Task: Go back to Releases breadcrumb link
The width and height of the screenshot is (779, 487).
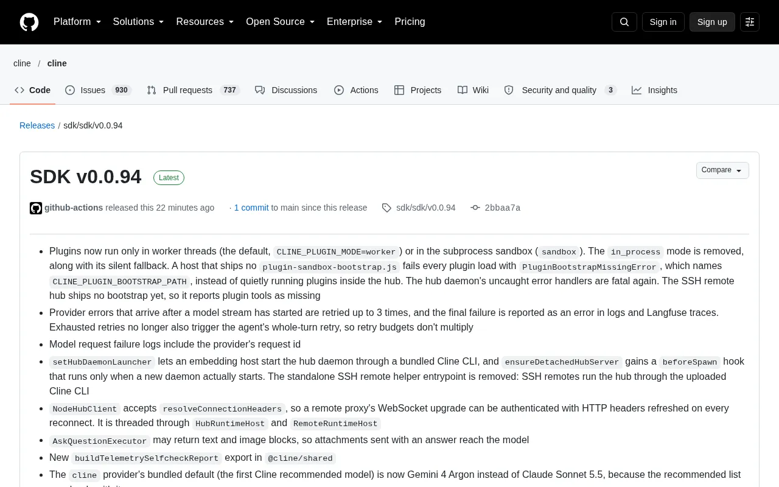Action: [37, 125]
